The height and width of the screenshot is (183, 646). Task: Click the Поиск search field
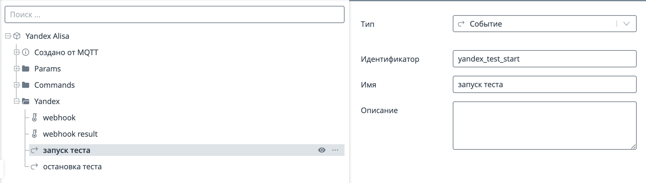tap(174, 15)
